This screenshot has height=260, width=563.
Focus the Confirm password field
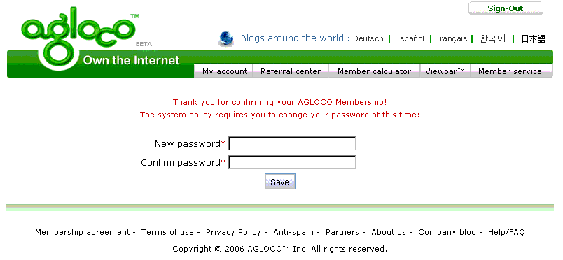pos(292,162)
